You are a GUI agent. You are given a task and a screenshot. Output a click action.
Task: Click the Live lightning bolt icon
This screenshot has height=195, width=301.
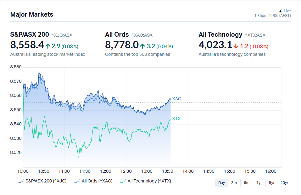(x=281, y=11)
